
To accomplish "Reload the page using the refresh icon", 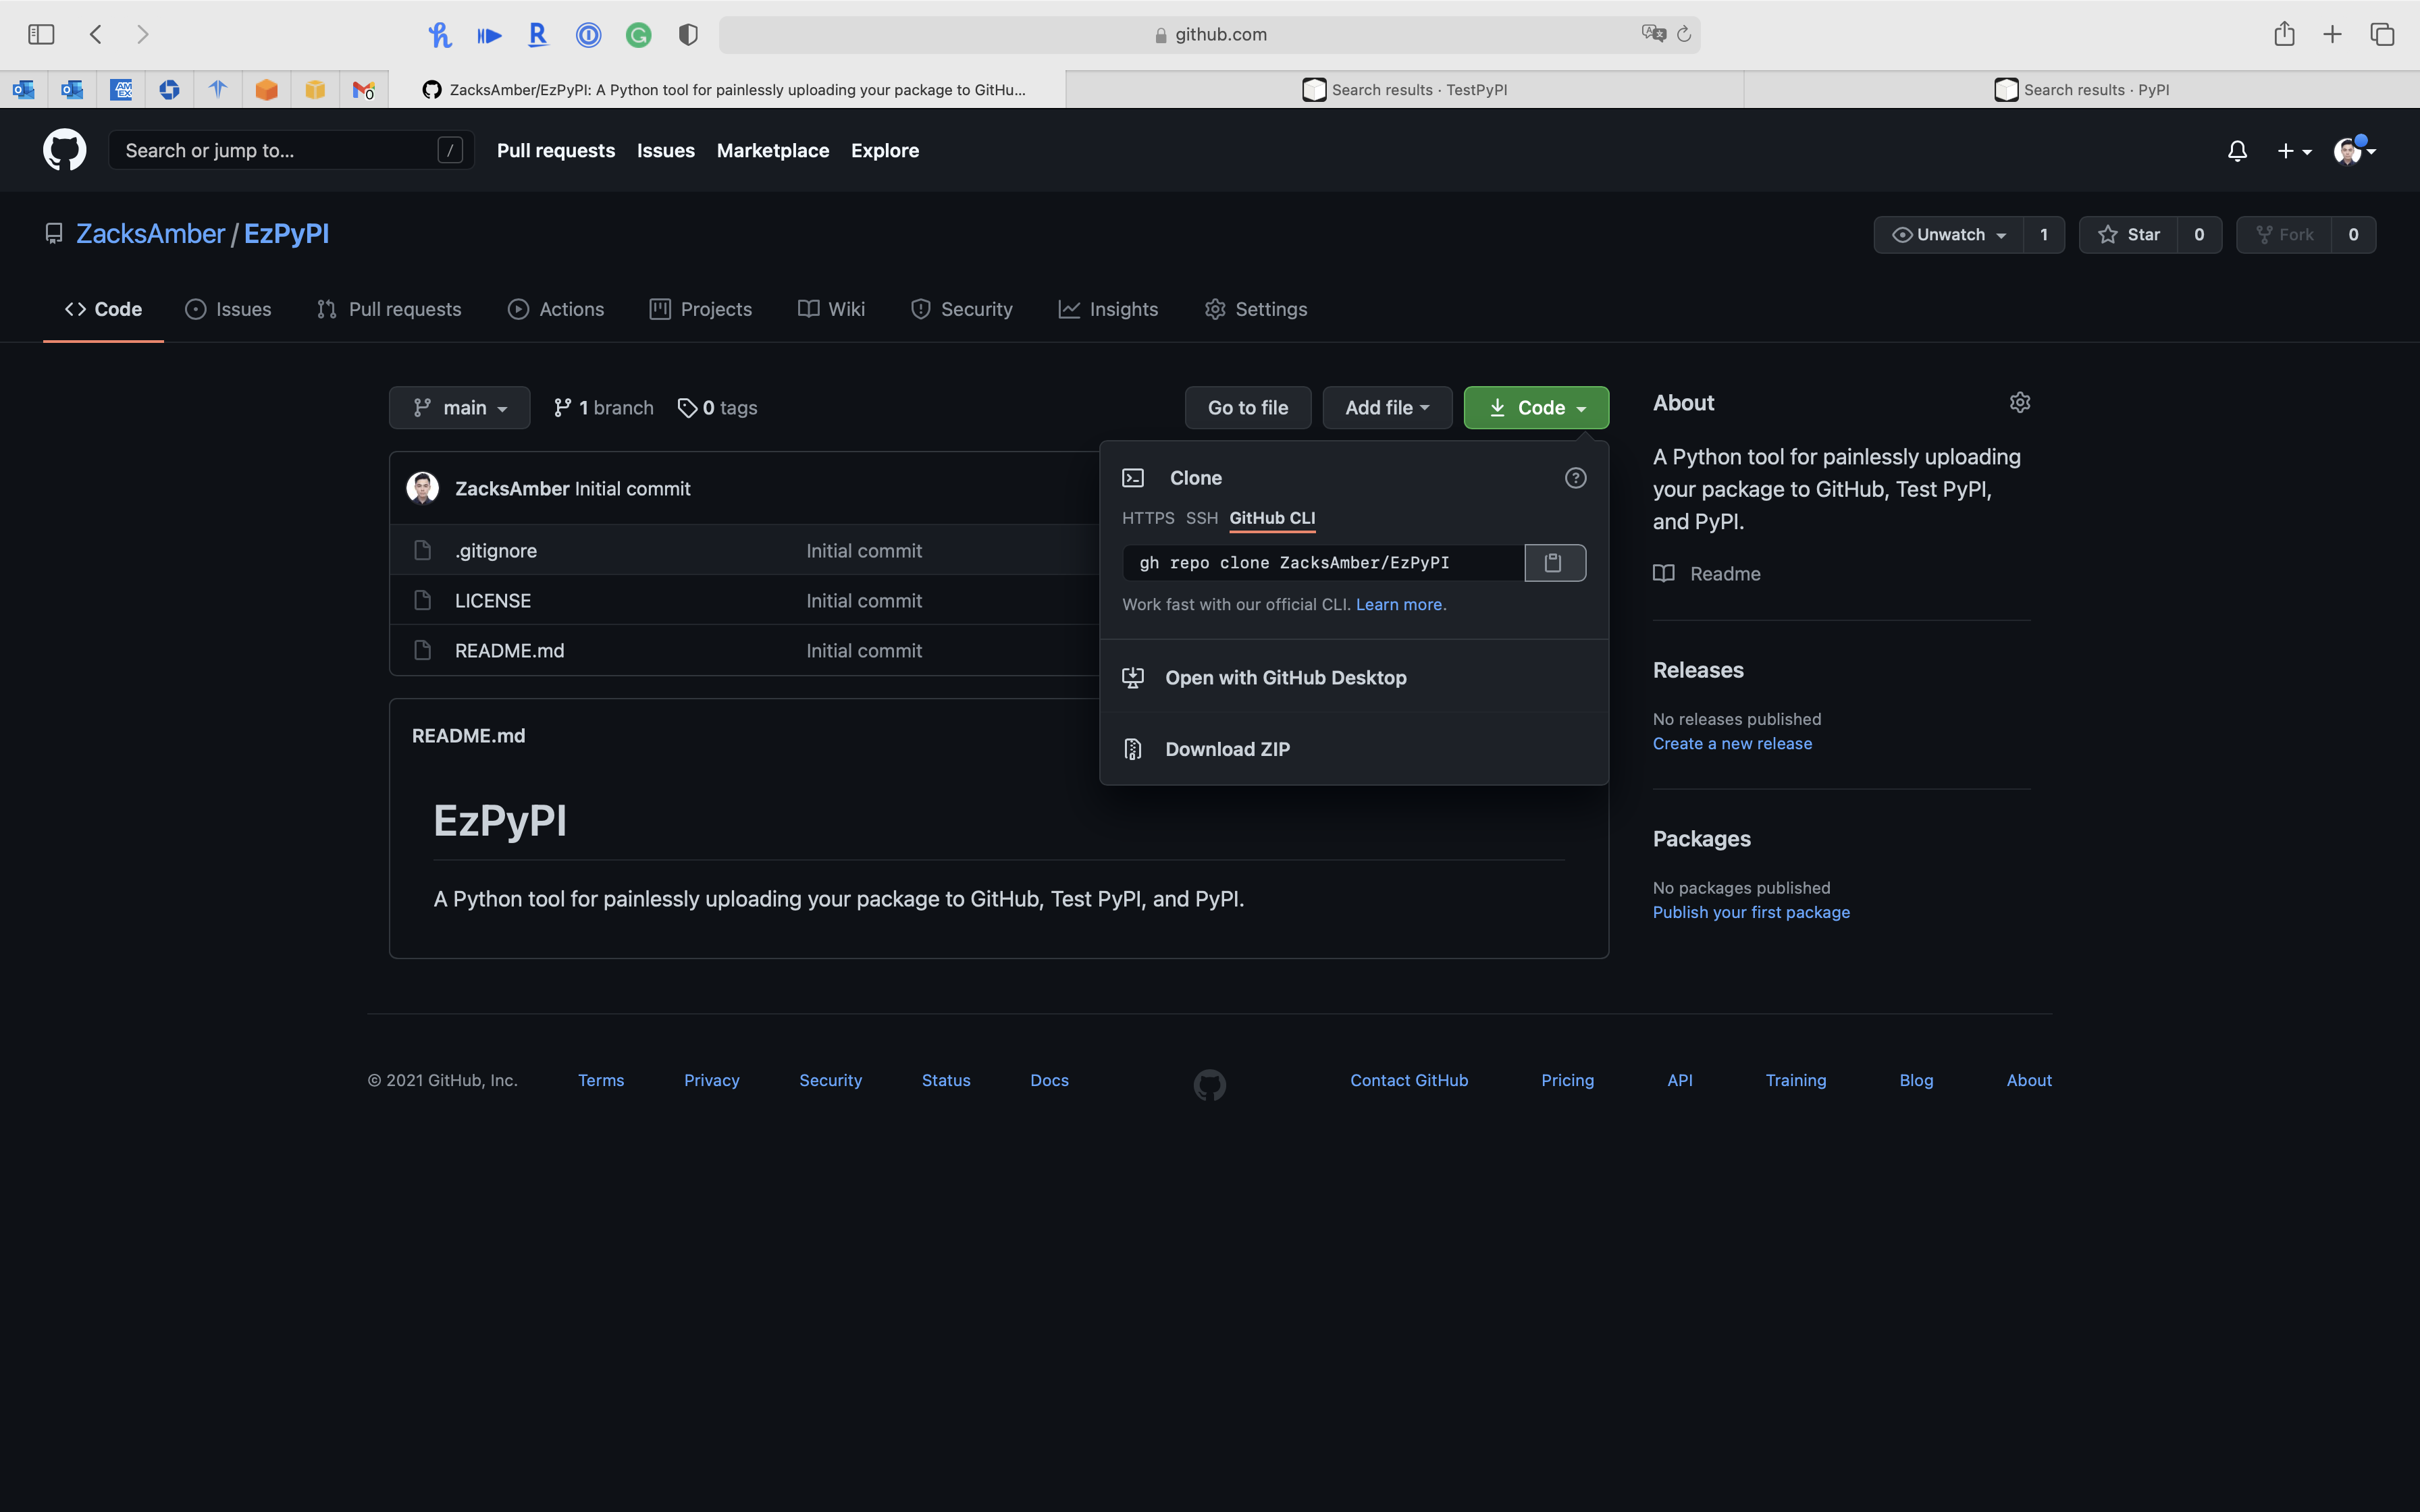I will 1684,34.
